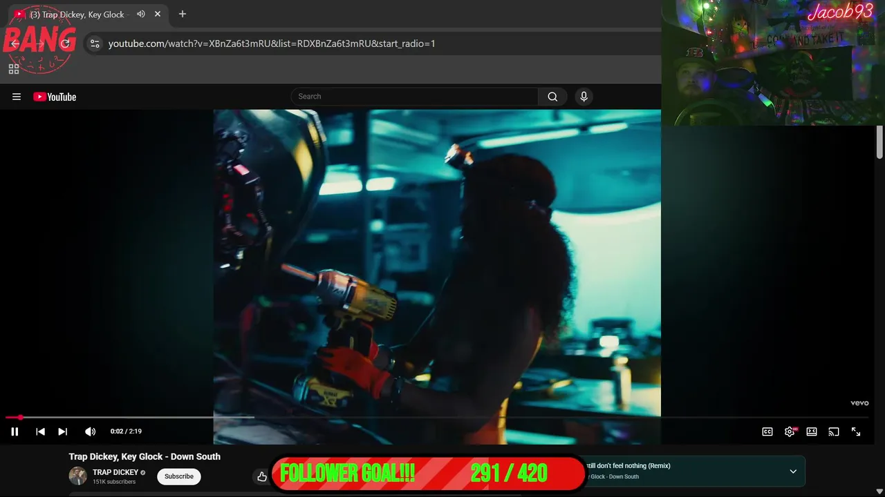Pause the video playback
Screen dimensions: 885x497
pos(15,431)
